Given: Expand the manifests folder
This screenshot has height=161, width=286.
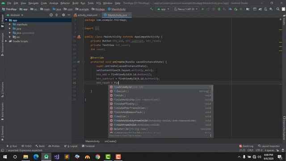Looking at the screenshot, I should (10, 24).
